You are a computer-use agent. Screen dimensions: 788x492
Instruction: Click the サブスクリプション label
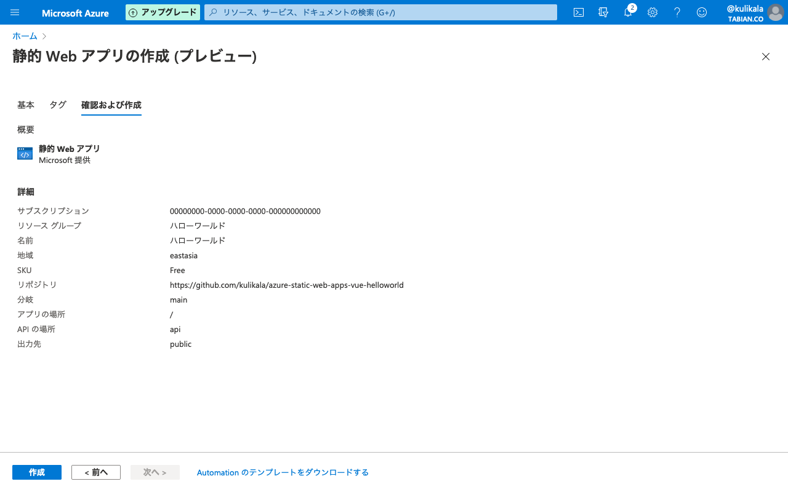pyautogui.click(x=53, y=211)
